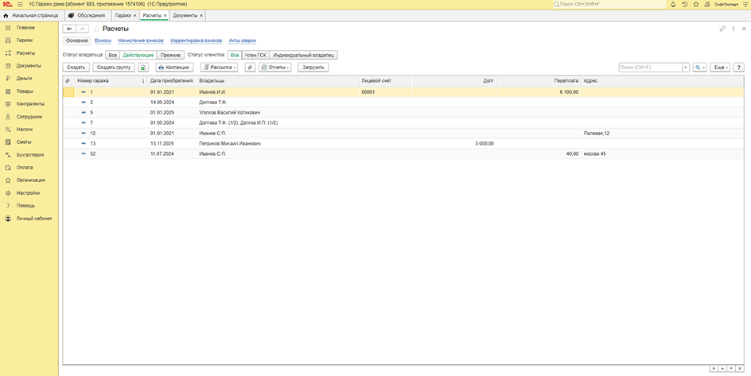Filter owner status by Прежние
Image resolution: width=751 pixels, height=376 pixels.
pos(170,55)
